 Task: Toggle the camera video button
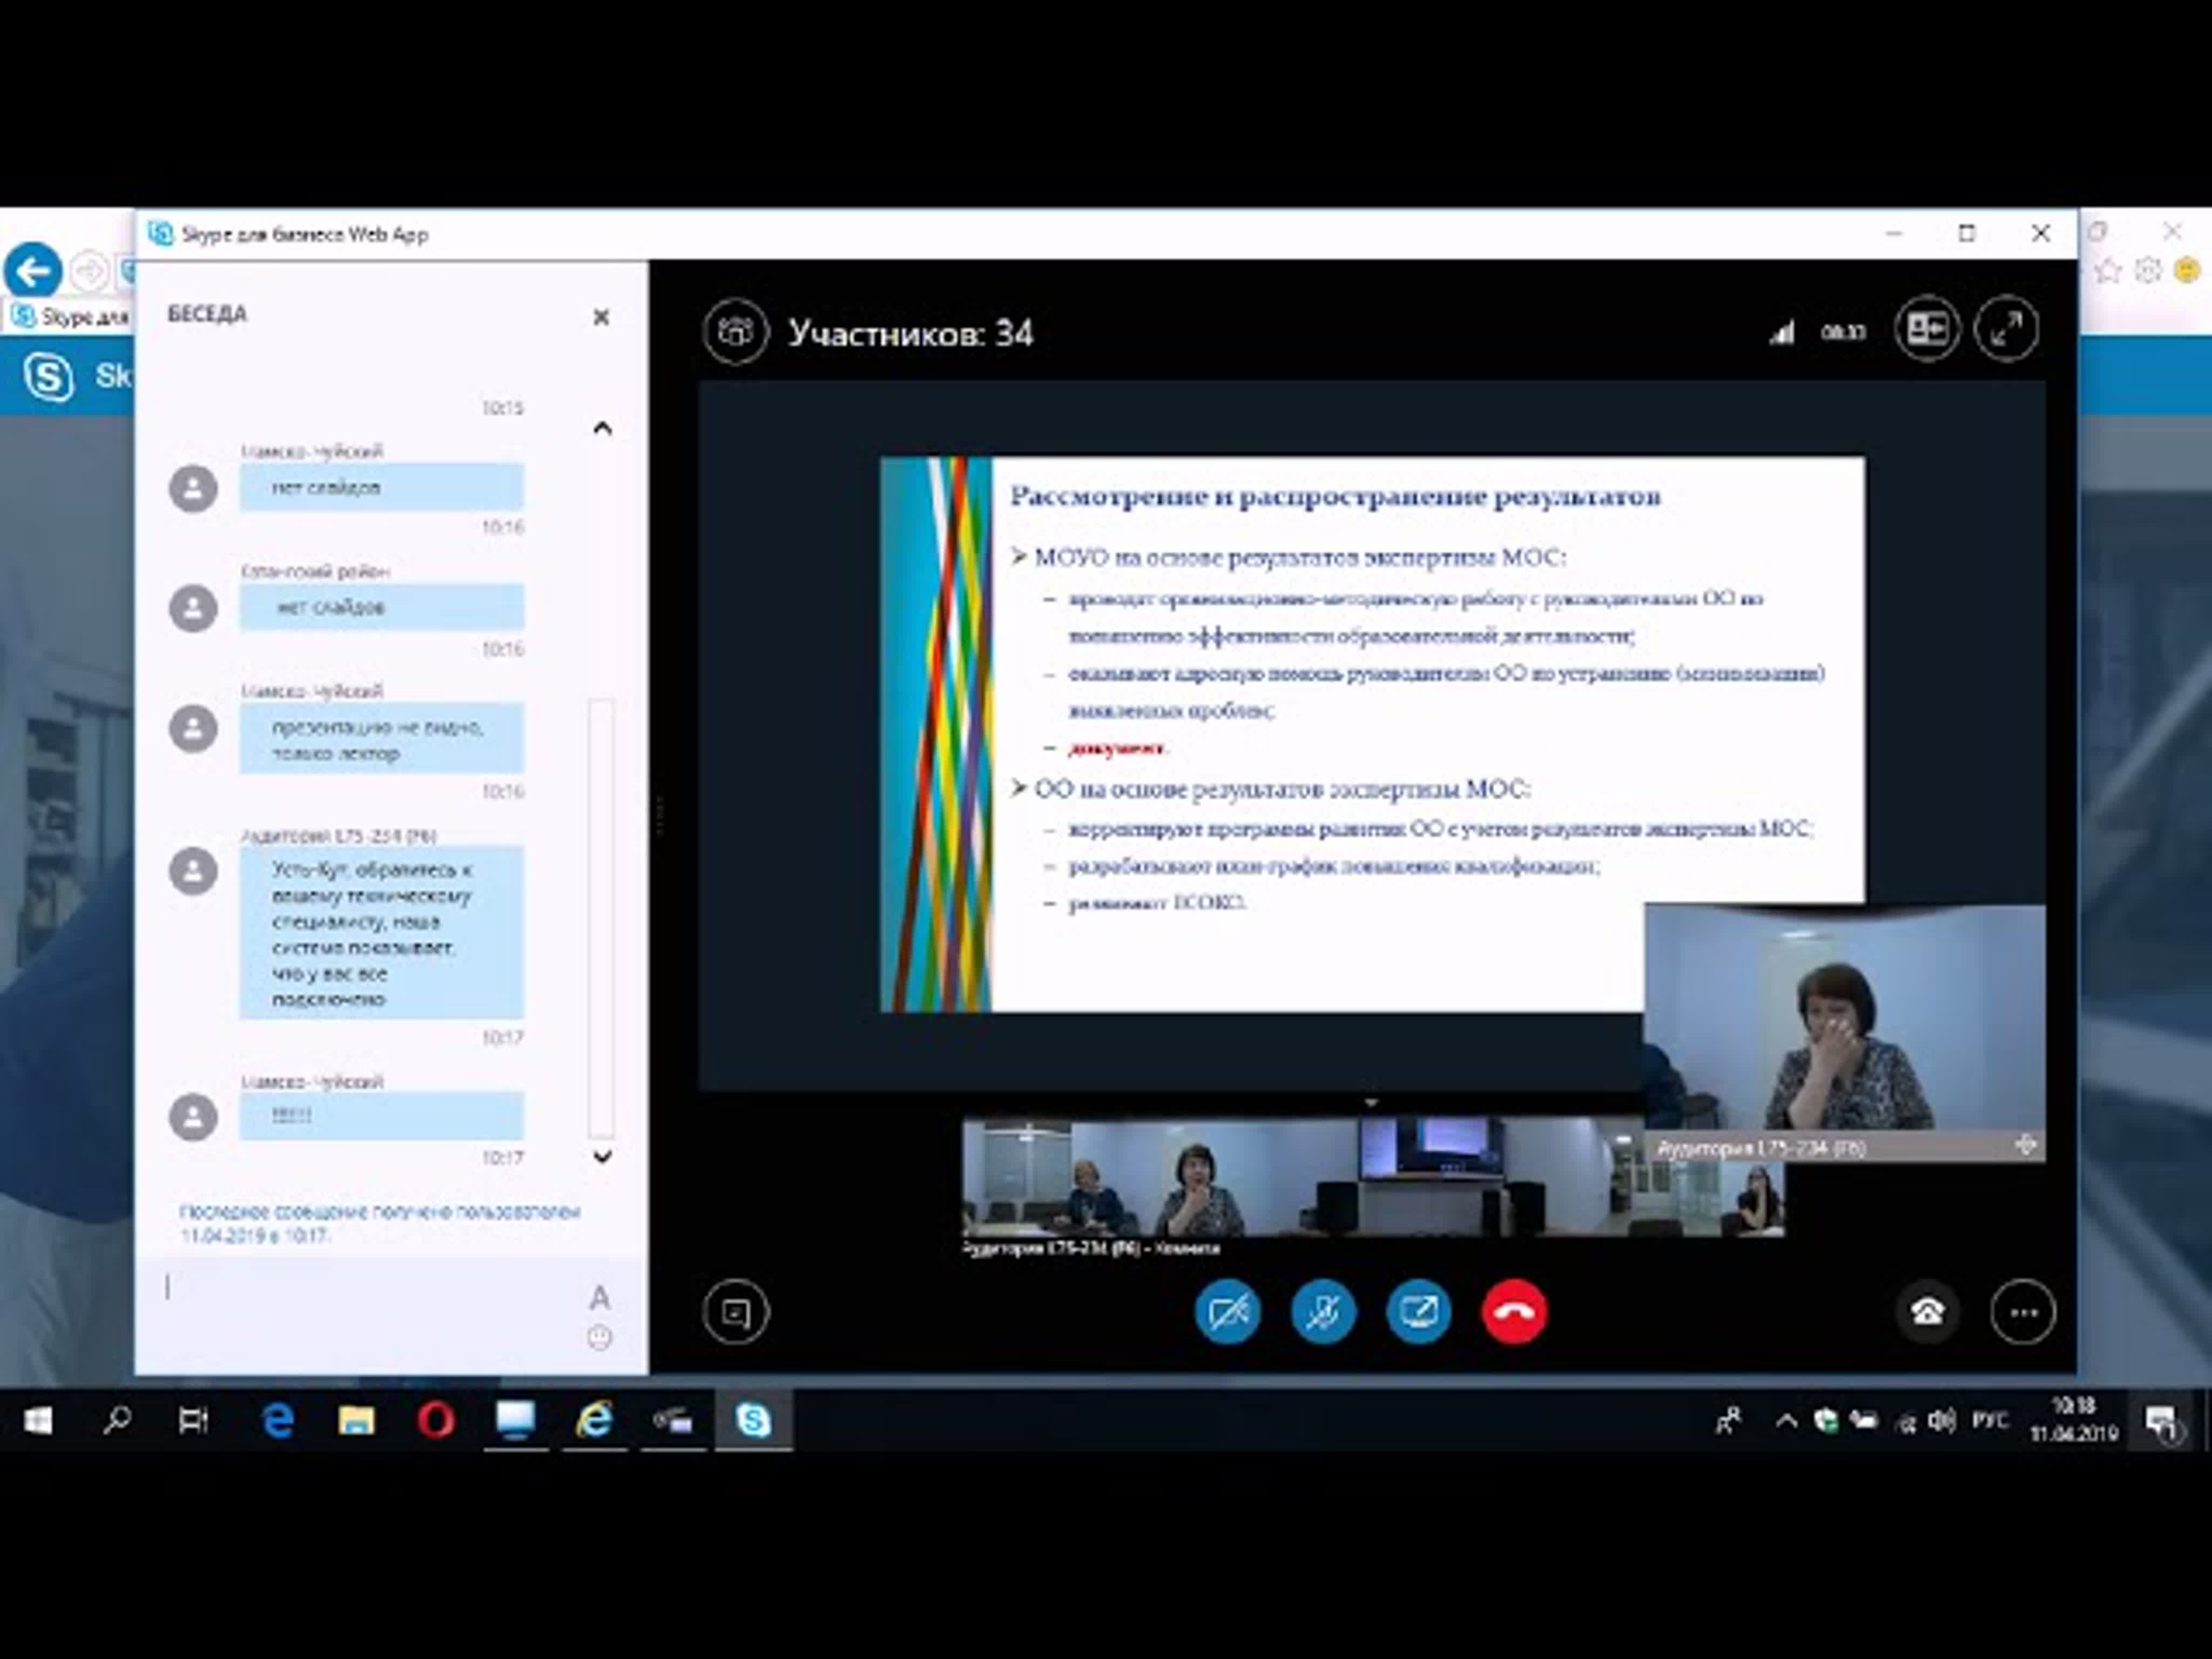coord(1227,1311)
